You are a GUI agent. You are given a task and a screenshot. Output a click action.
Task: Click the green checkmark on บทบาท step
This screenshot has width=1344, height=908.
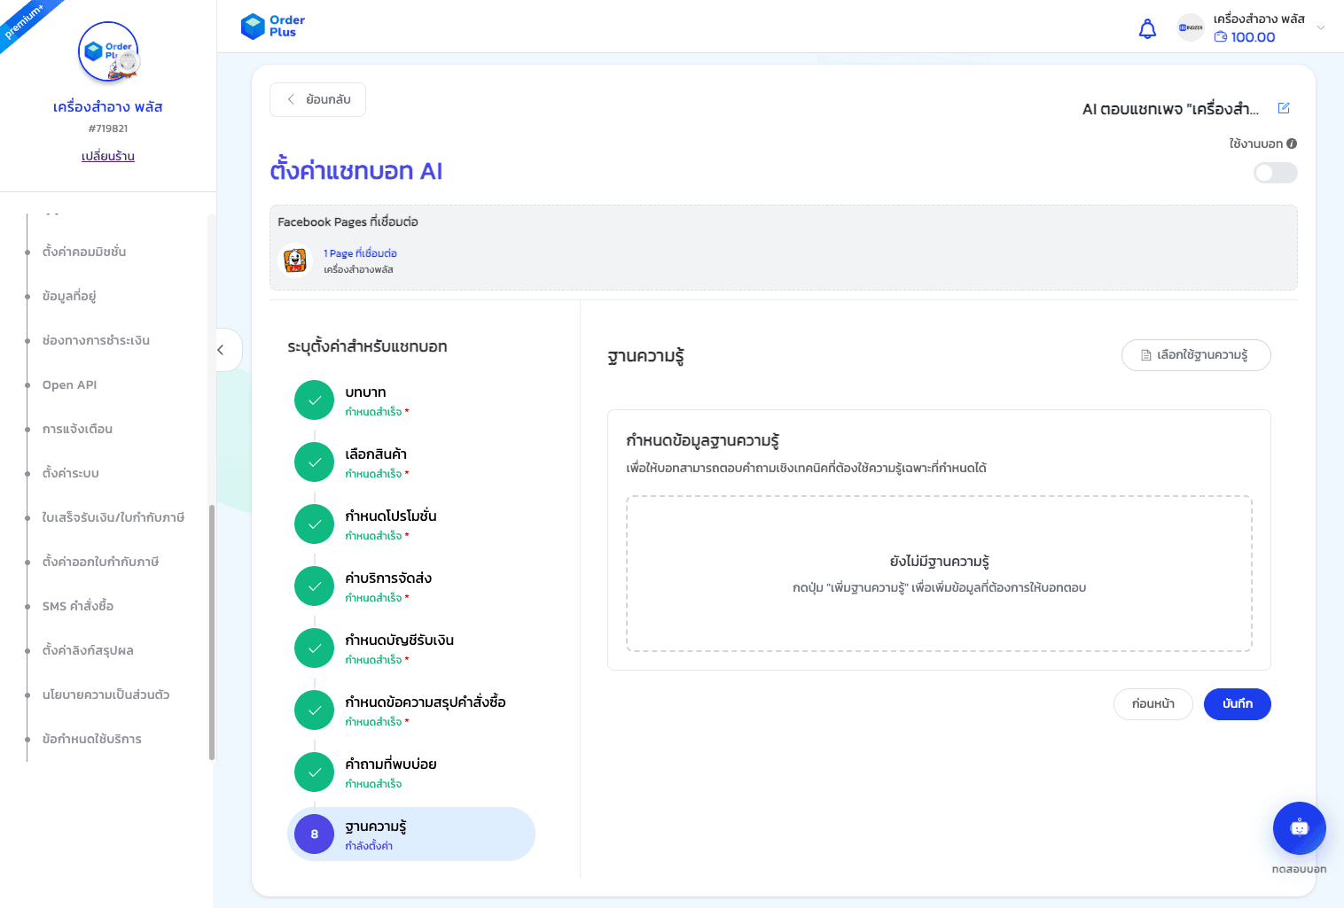tap(314, 400)
